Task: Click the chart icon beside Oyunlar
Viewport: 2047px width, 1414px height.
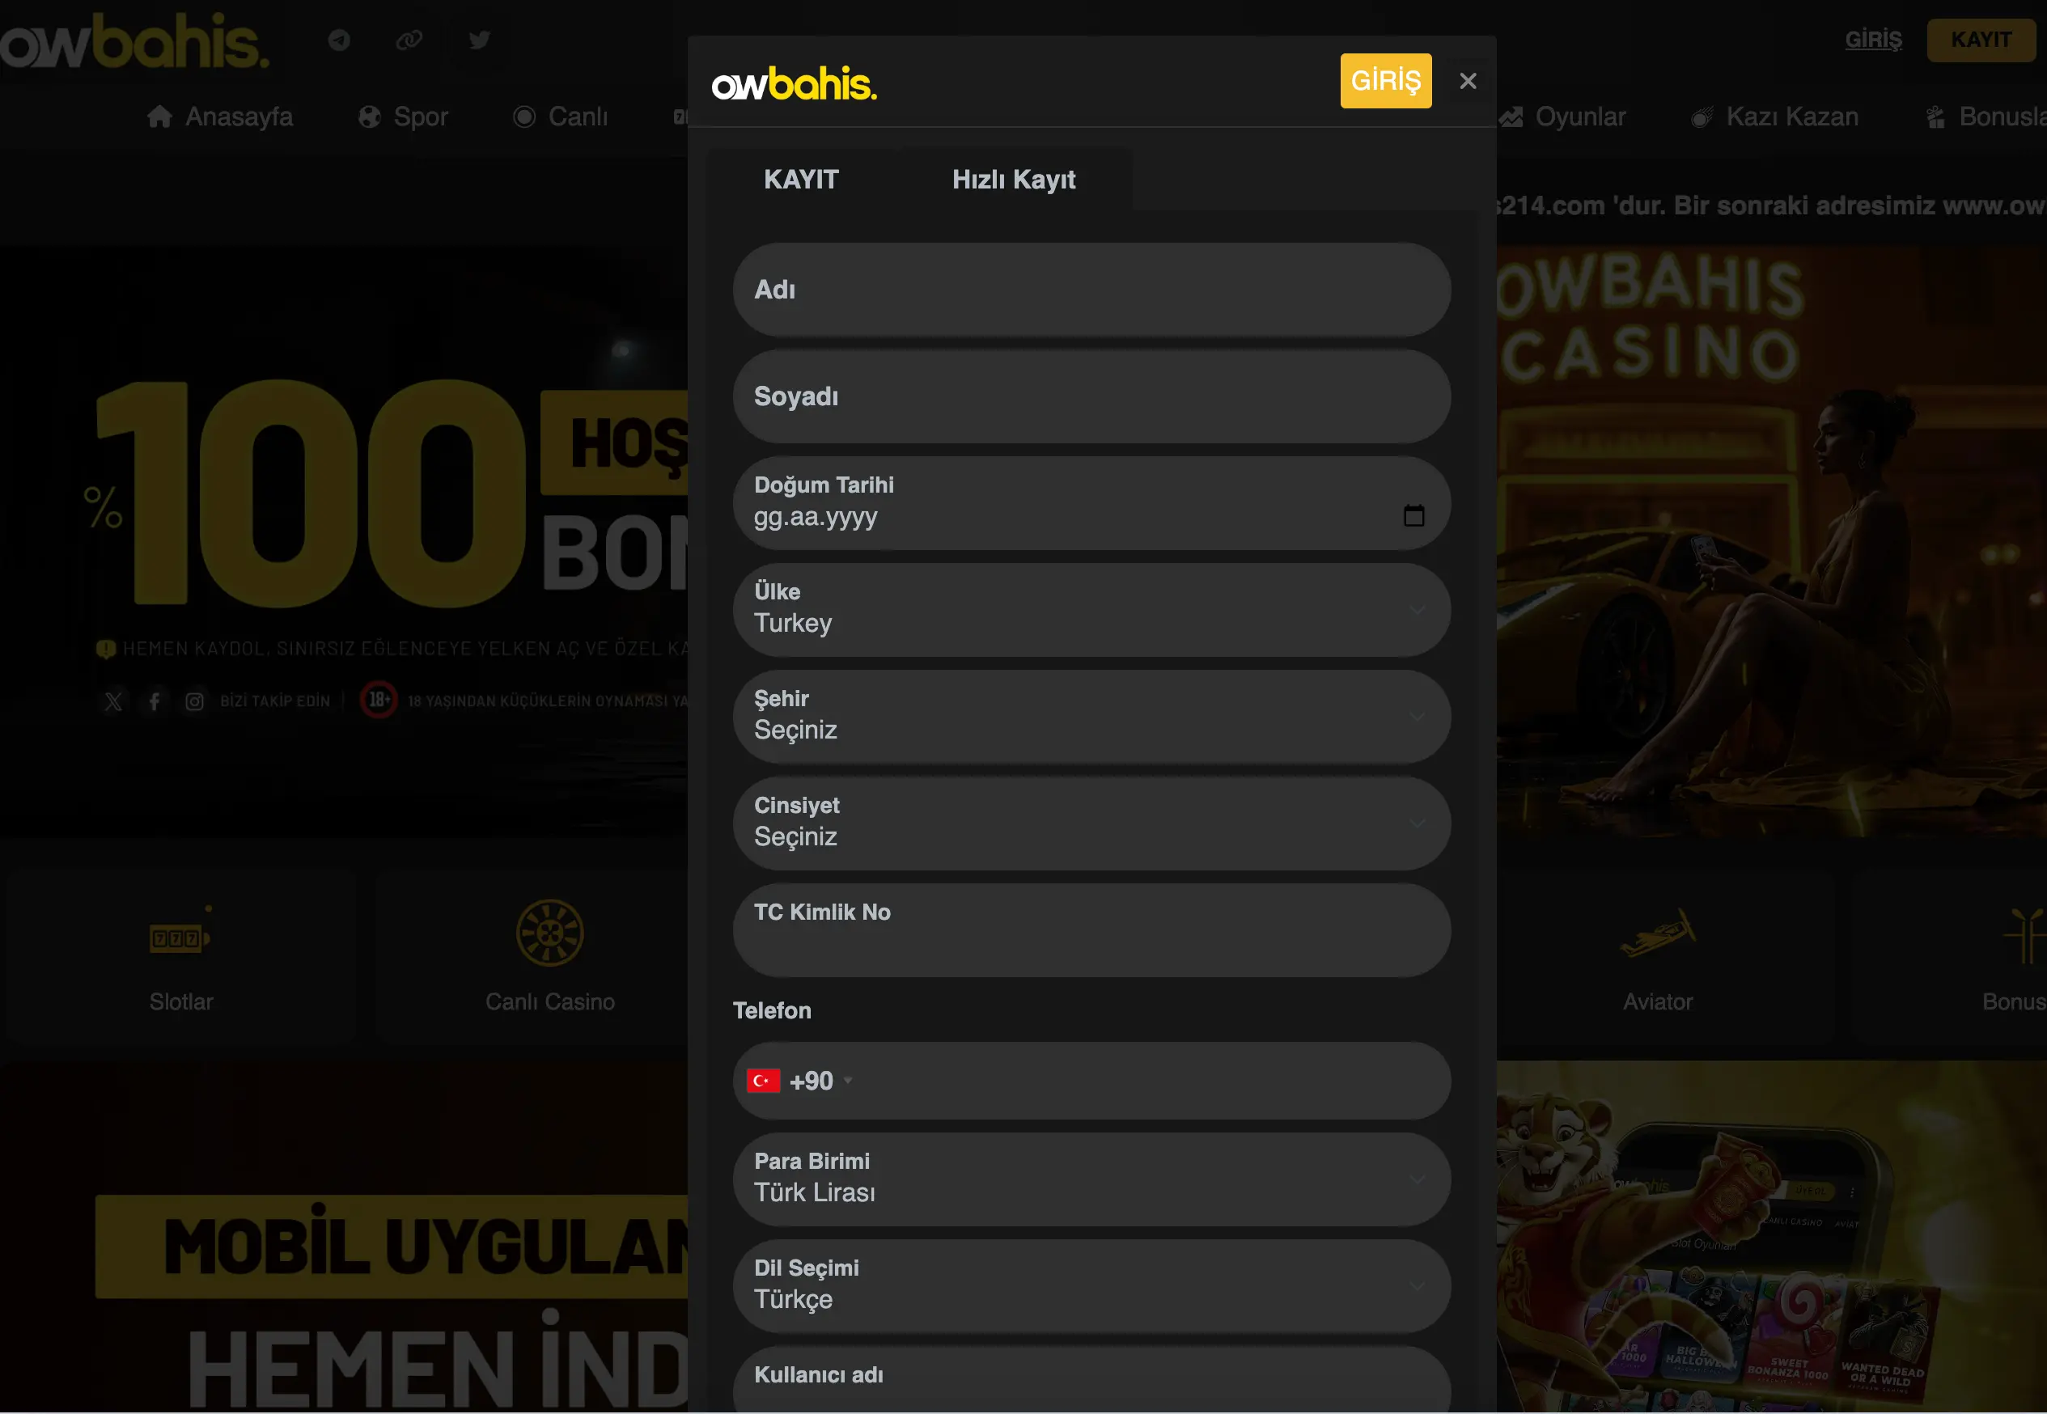Action: click(1511, 117)
